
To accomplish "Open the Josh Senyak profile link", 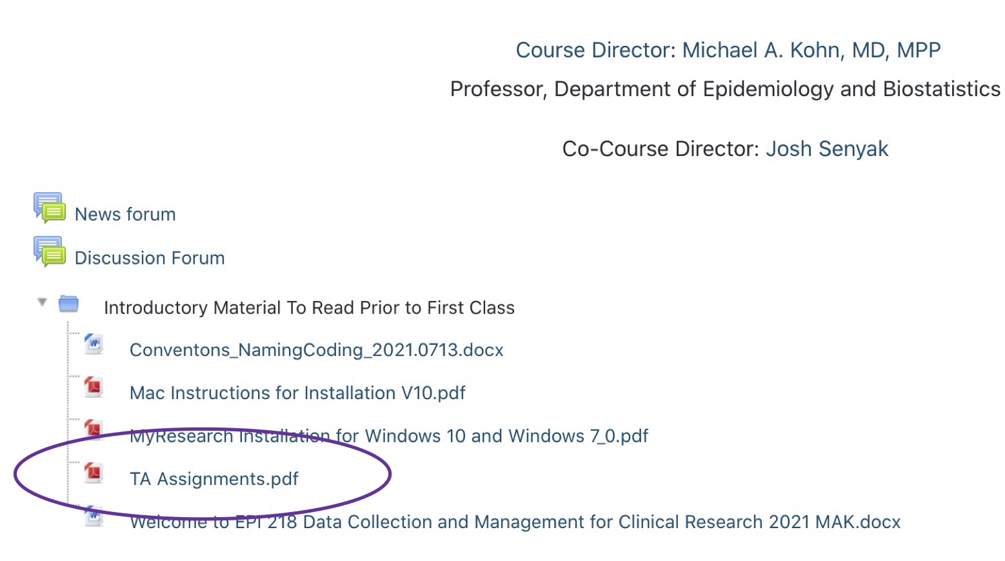I will [827, 149].
